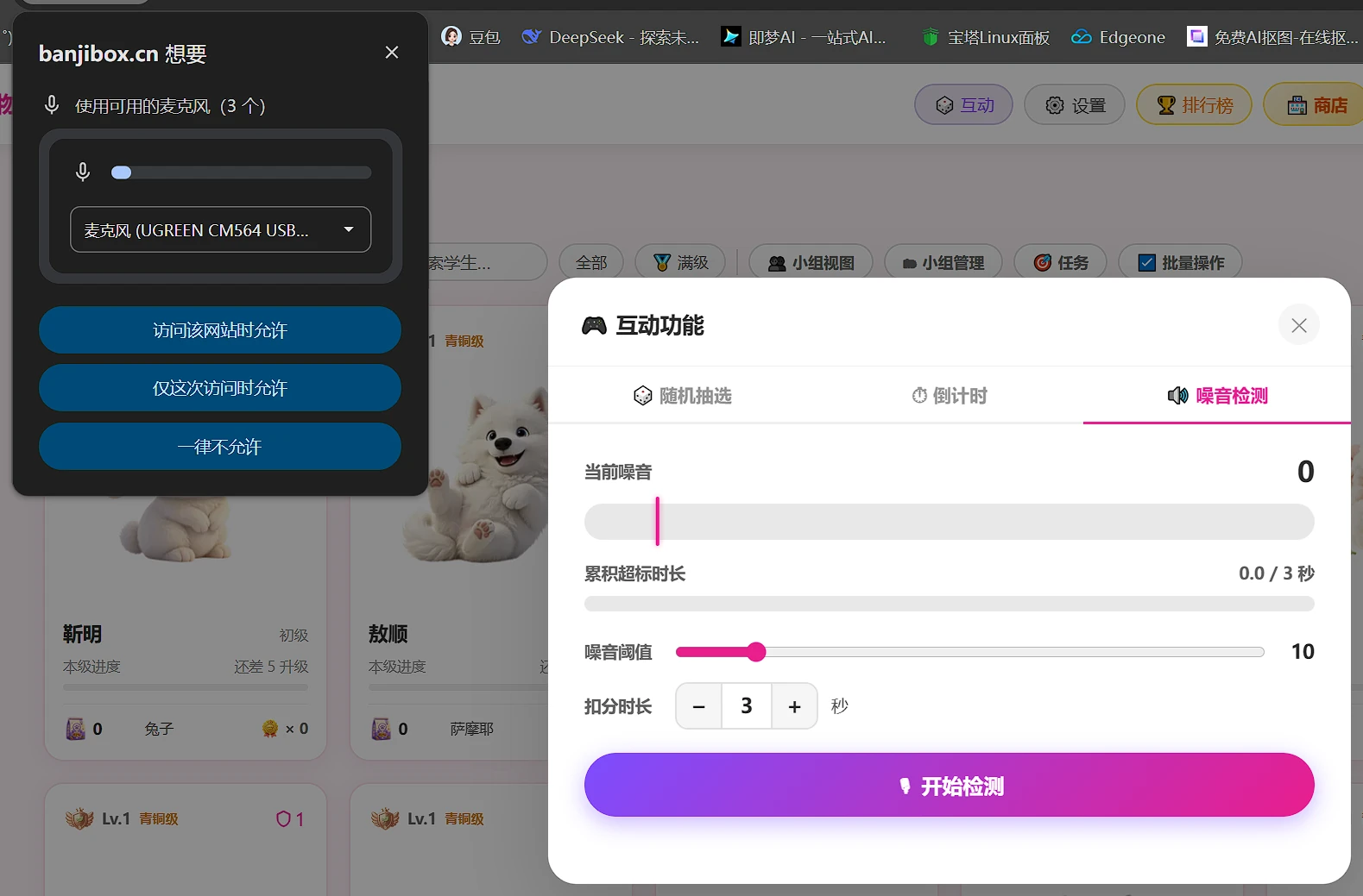Click the 噪音阈值 value 10
1363x896 pixels.
1303,652
